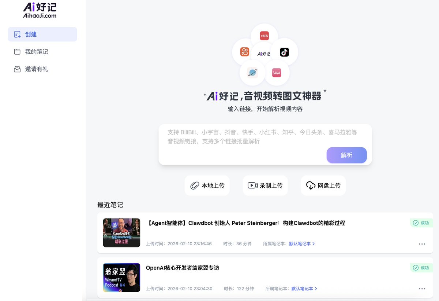Click the Ai好记 AihaoJi.com logo

click(40, 11)
